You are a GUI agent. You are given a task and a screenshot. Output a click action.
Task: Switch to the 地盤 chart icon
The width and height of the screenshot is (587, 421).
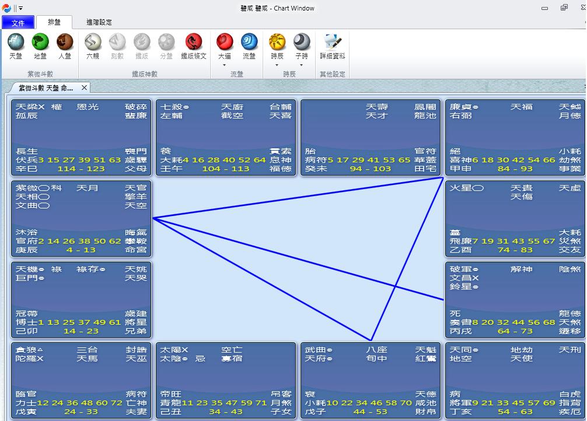click(40, 46)
